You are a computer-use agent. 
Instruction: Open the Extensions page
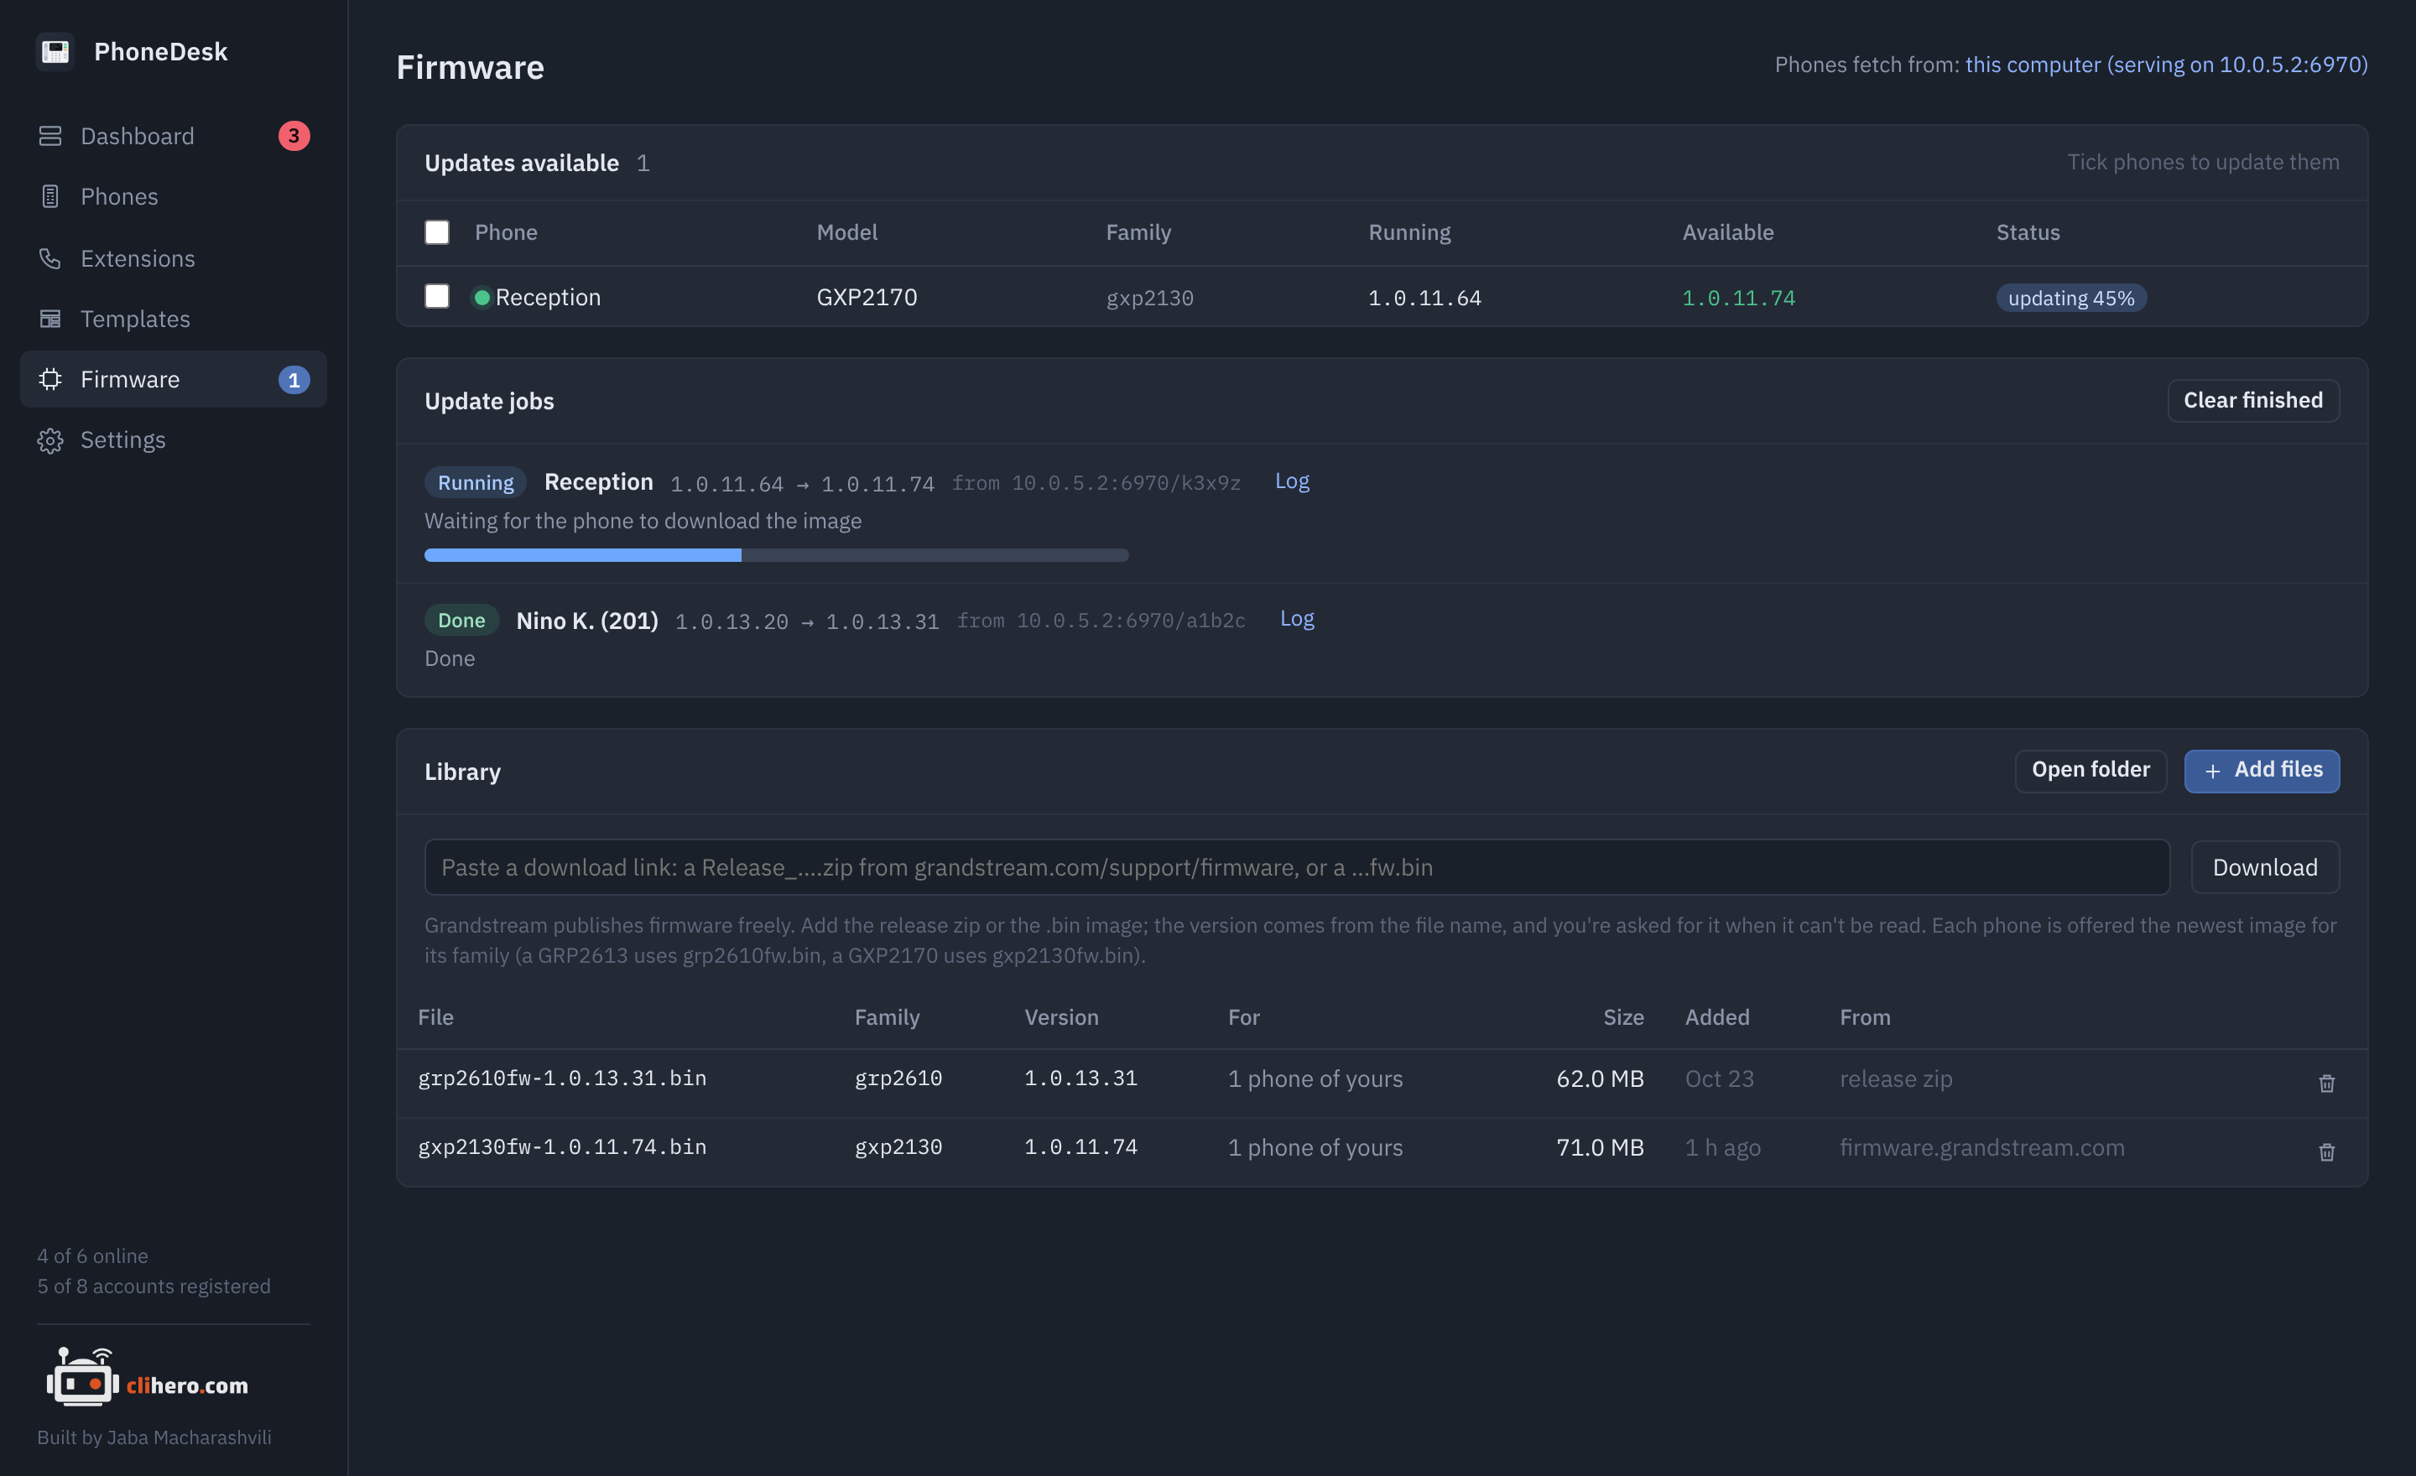[174, 257]
